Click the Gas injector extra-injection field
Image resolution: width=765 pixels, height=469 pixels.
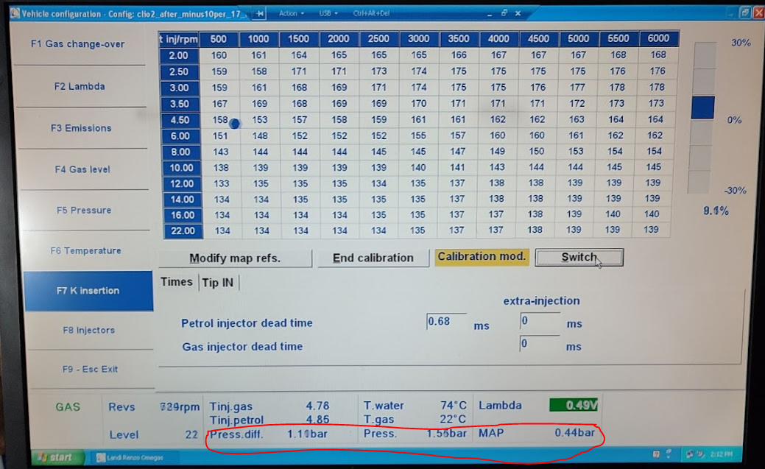click(540, 344)
